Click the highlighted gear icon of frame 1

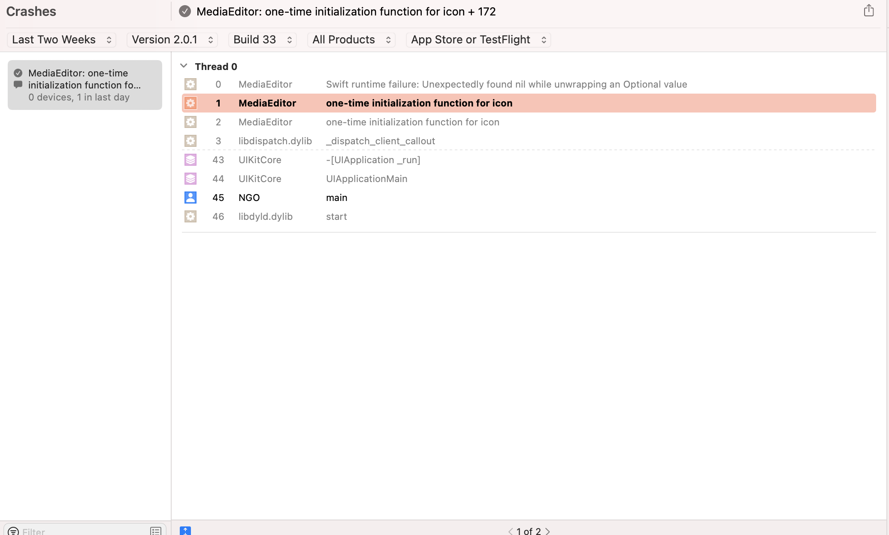[190, 103]
